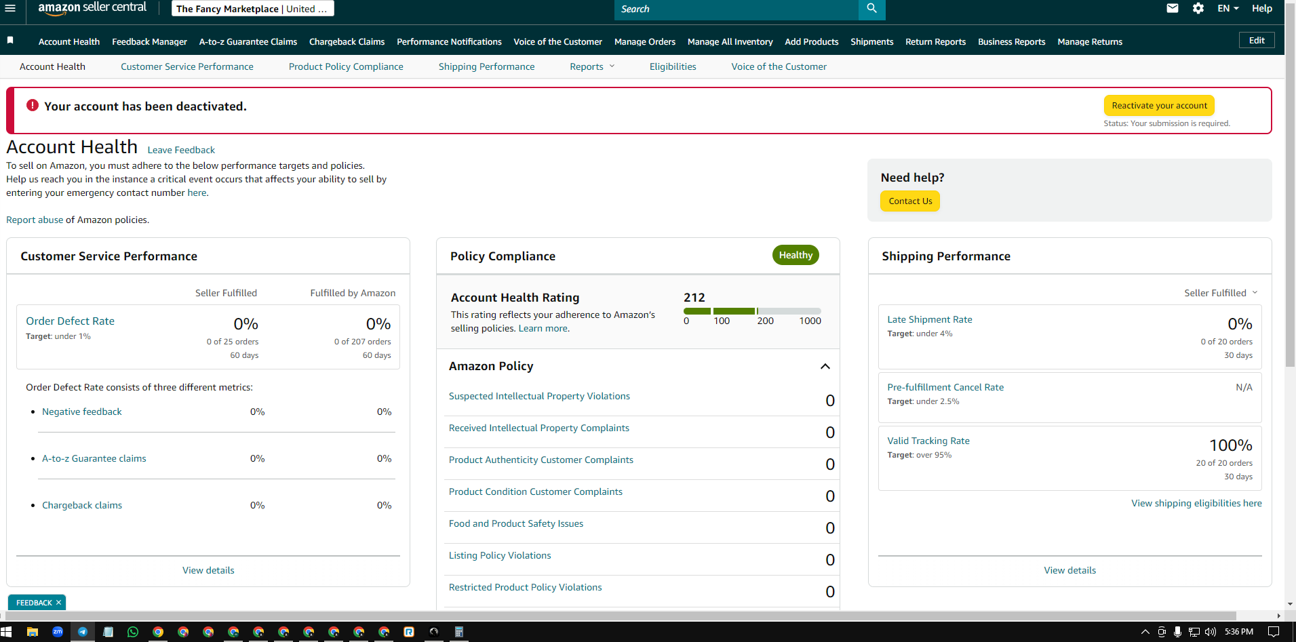Viewport: 1296px width, 642px height.
Task: Open the Windows Start menu
Action: point(7,632)
